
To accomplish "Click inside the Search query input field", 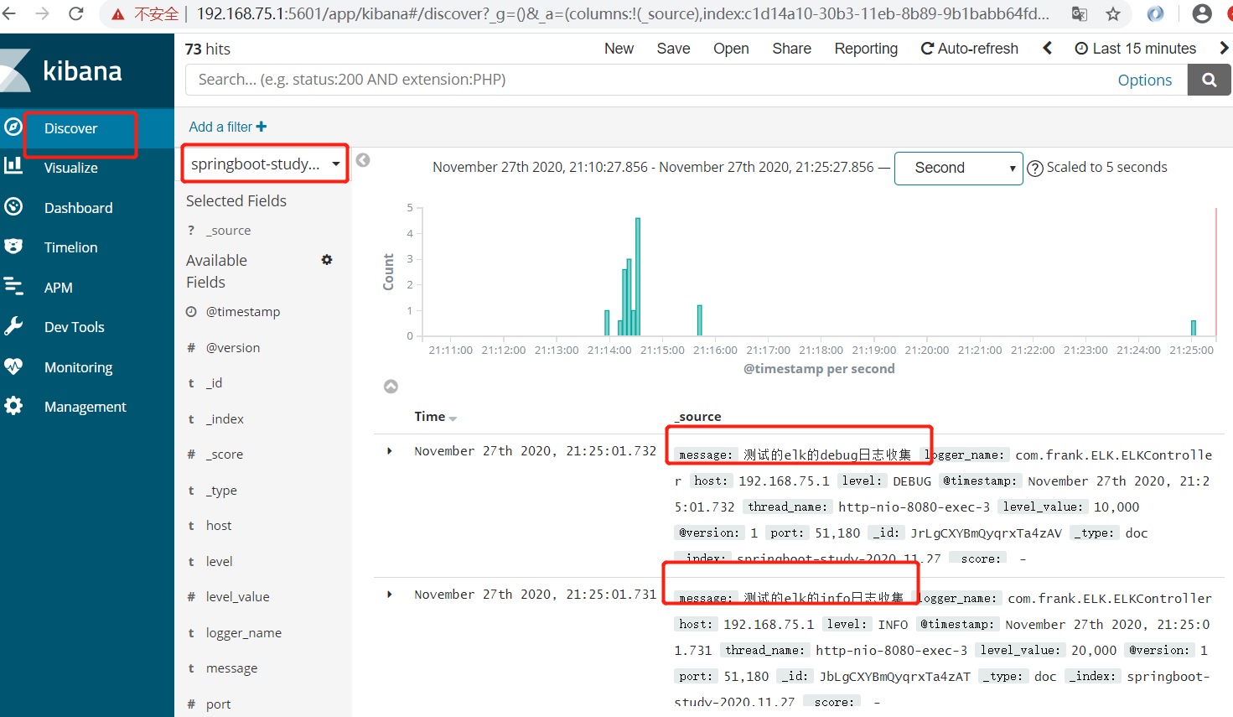I will 587,80.
